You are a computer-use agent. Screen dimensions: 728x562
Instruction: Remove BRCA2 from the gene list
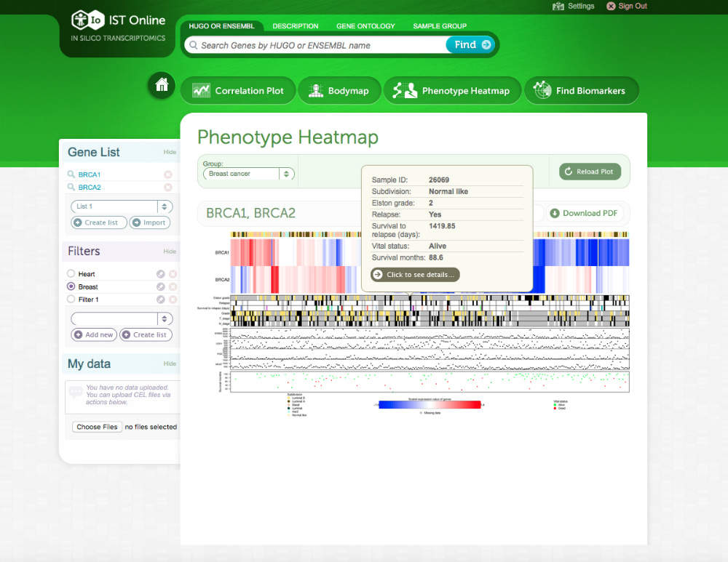(168, 188)
